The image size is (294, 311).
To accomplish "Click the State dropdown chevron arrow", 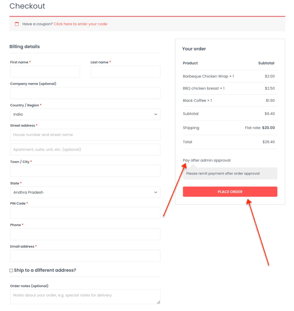I will pos(156,192).
